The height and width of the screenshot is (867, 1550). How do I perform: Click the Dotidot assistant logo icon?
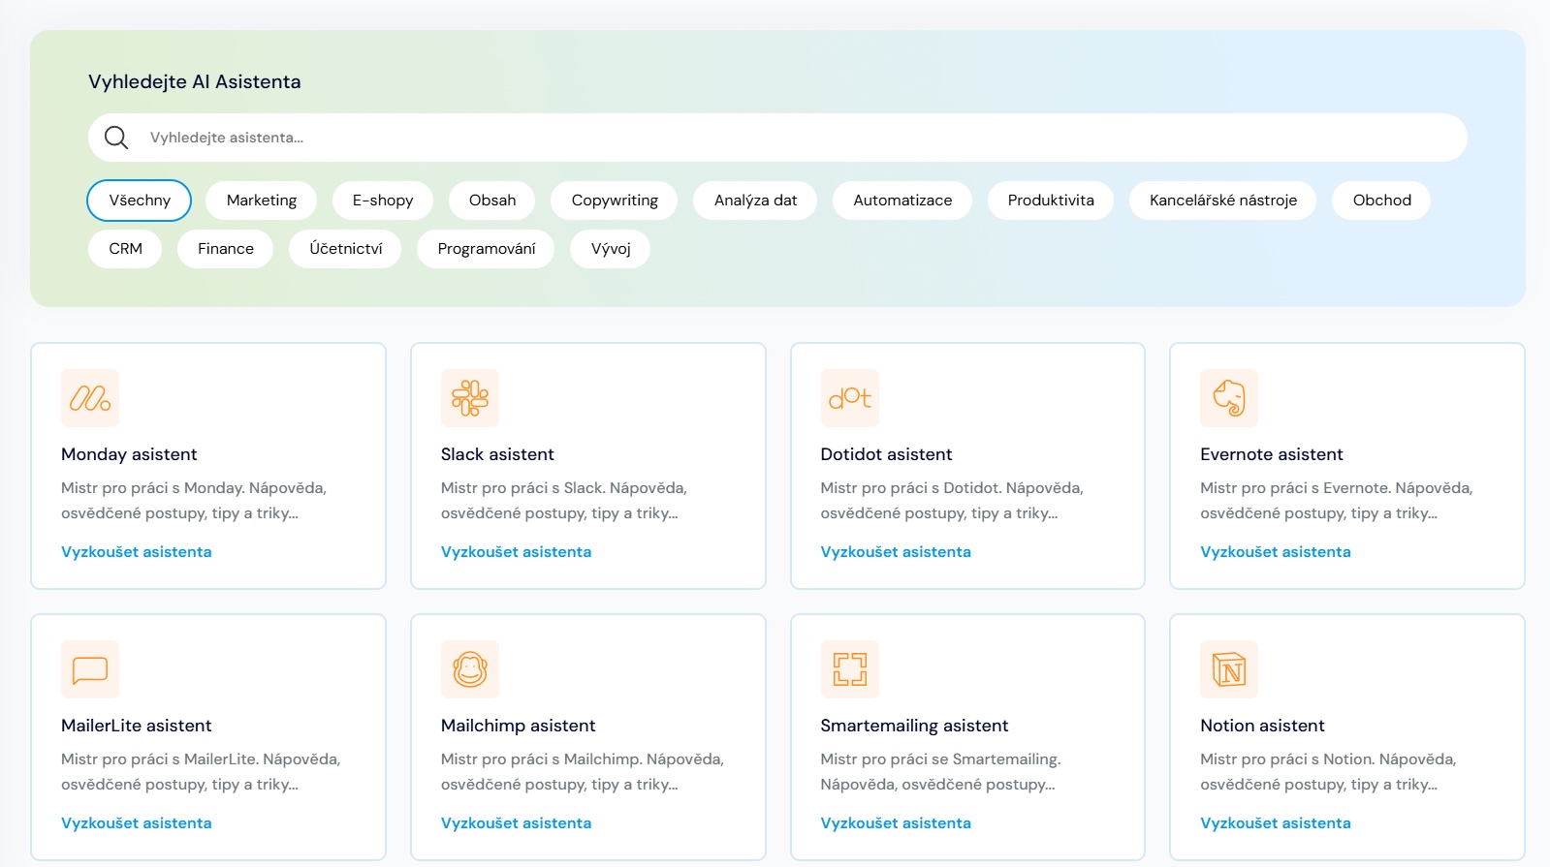pyautogui.click(x=850, y=398)
